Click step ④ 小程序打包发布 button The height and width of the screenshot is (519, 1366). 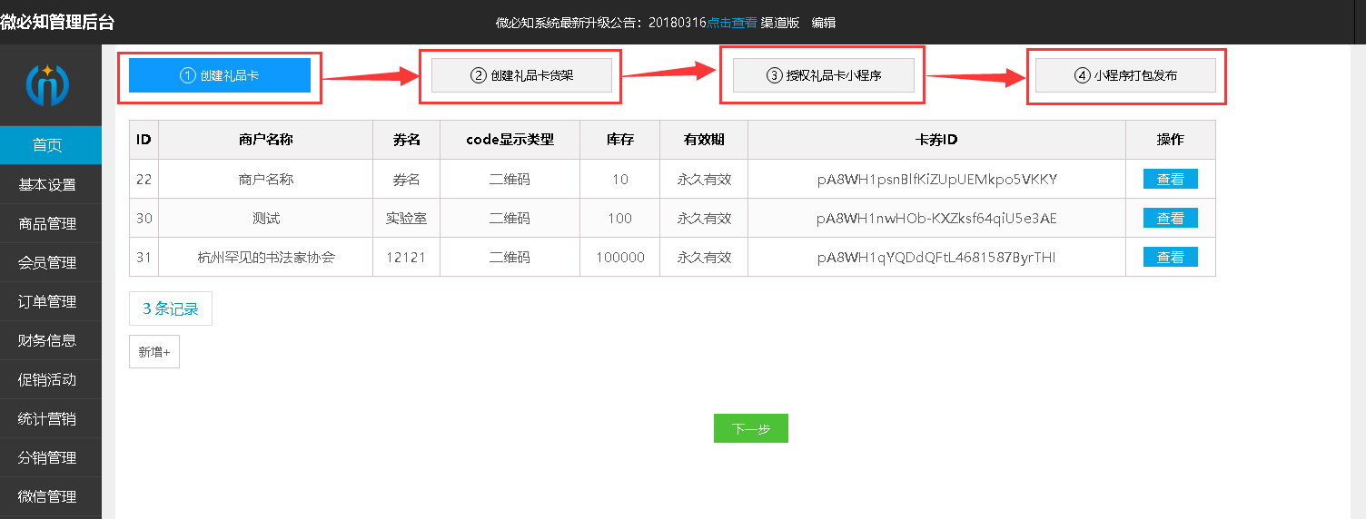[1125, 75]
